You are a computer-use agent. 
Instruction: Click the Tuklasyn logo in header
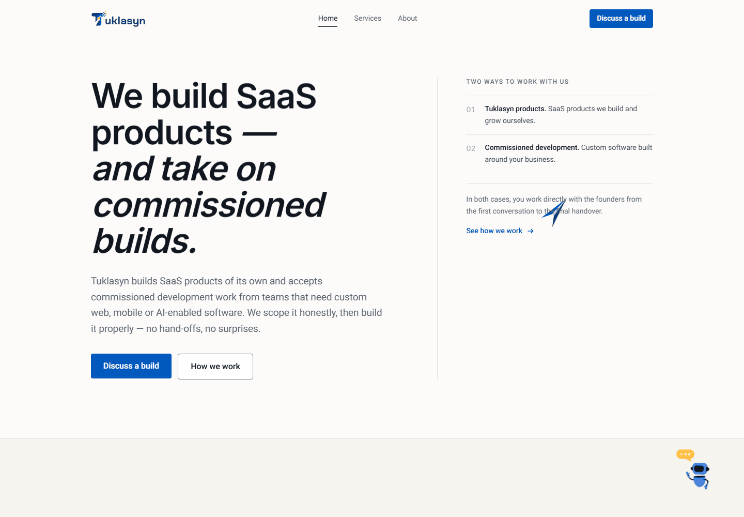(118, 19)
